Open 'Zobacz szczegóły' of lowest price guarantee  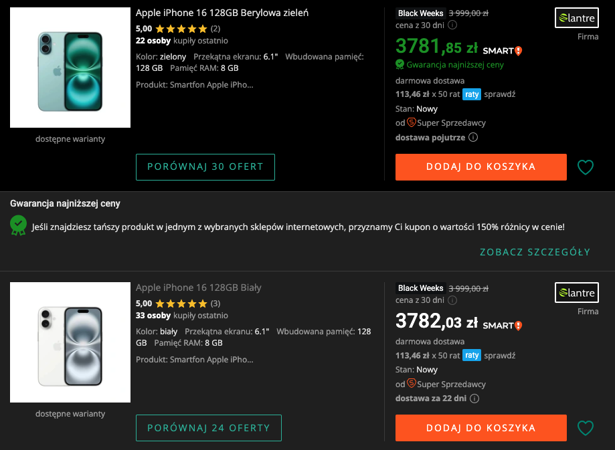coord(535,252)
